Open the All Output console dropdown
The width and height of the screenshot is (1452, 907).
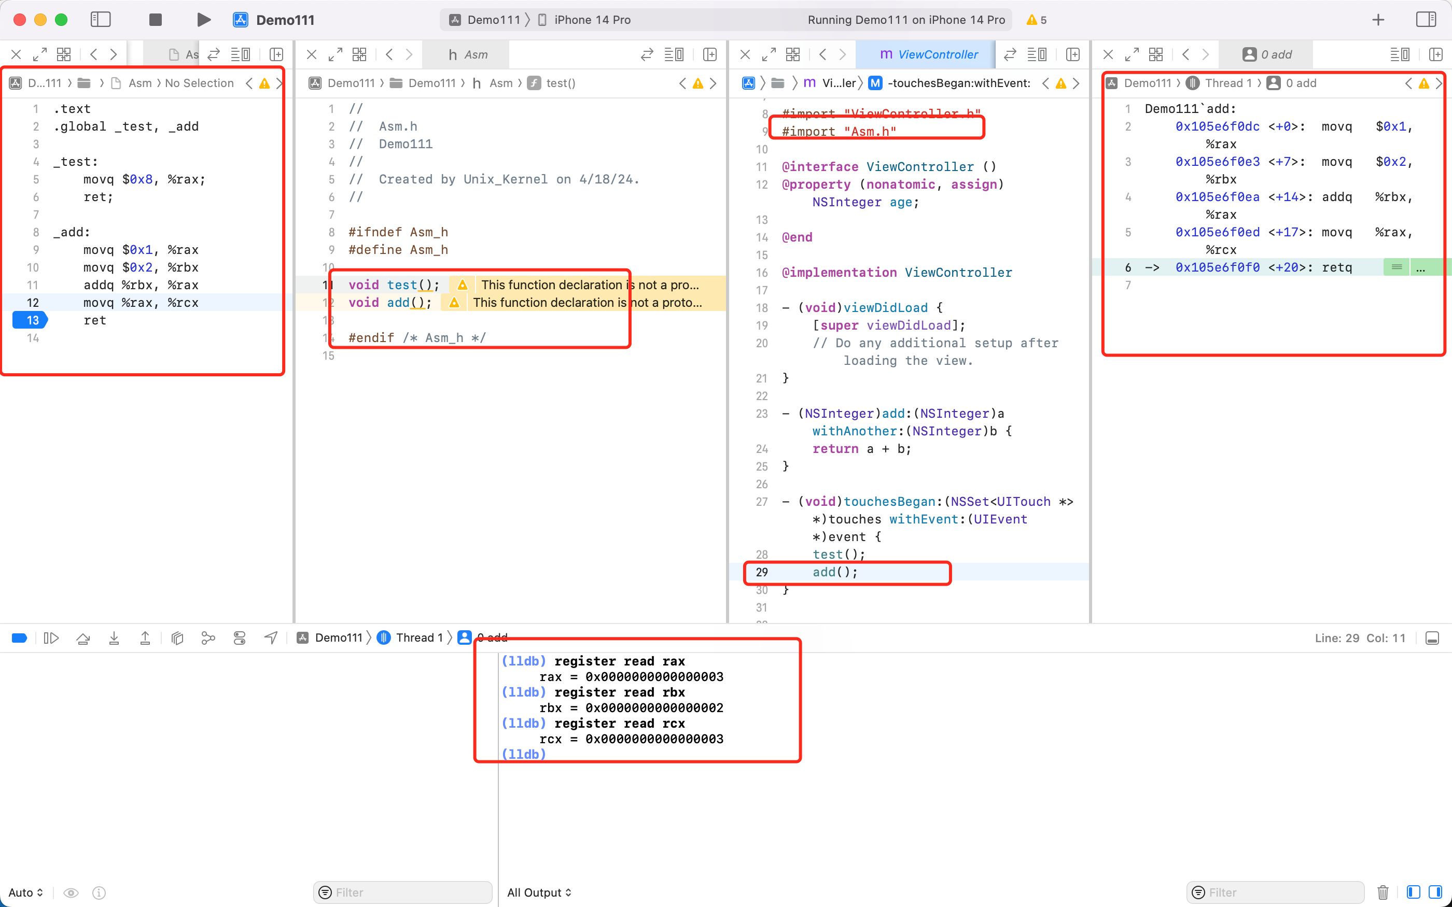pos(539,892)
